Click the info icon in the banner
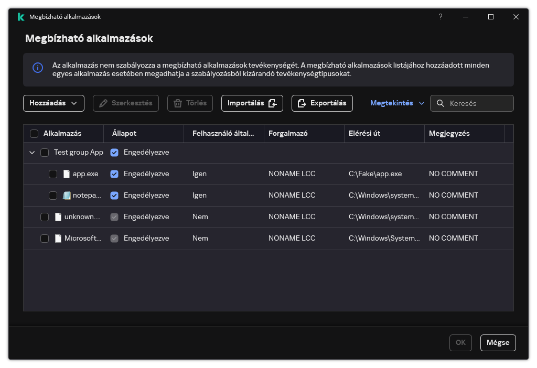Screen dimensions: 537x368 (37, 68)
